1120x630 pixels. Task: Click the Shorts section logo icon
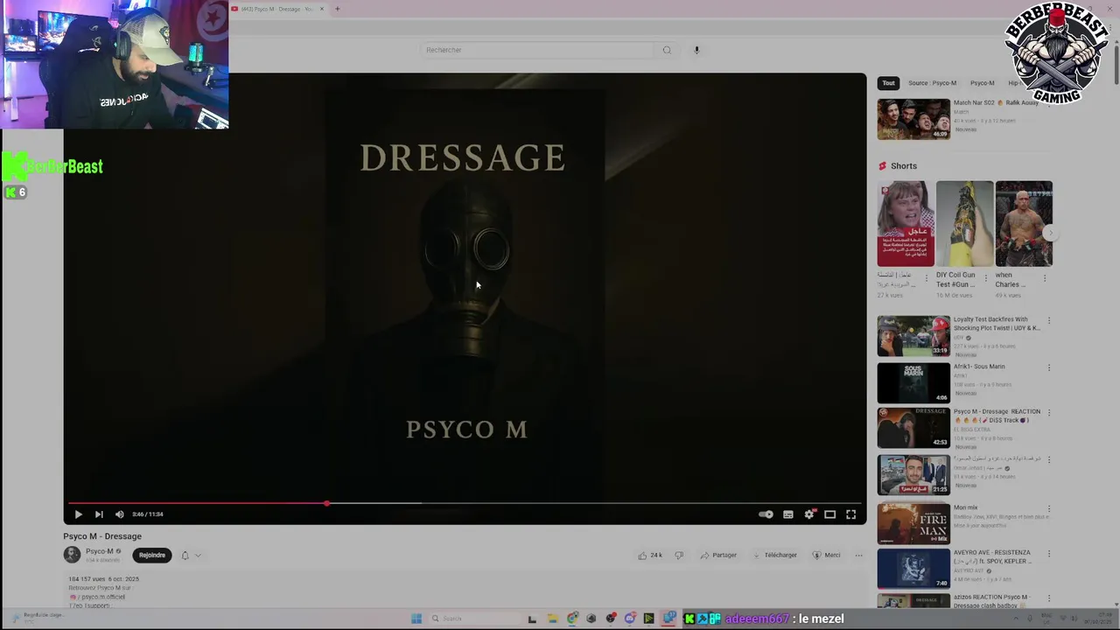[x=883, y=166]
